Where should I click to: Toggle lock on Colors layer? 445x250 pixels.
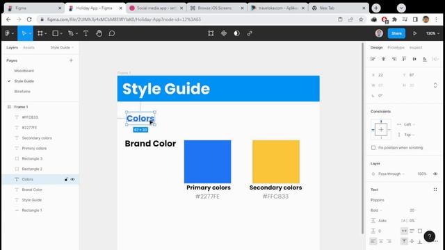(x=66, y=179)
